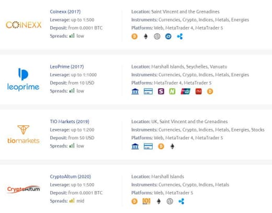The image size is (272, 213).
Task: Click the tiomarkets logo image
Action: point(24,134)
